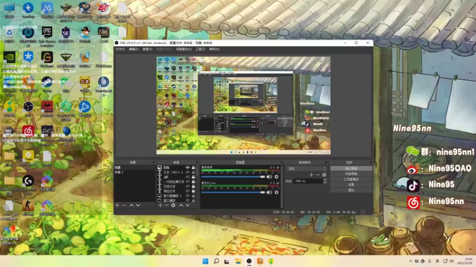Remove the selected scene with the minus icon

124,205
